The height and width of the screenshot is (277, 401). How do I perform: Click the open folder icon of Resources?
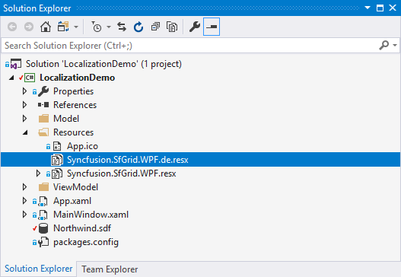click(43, 132)
